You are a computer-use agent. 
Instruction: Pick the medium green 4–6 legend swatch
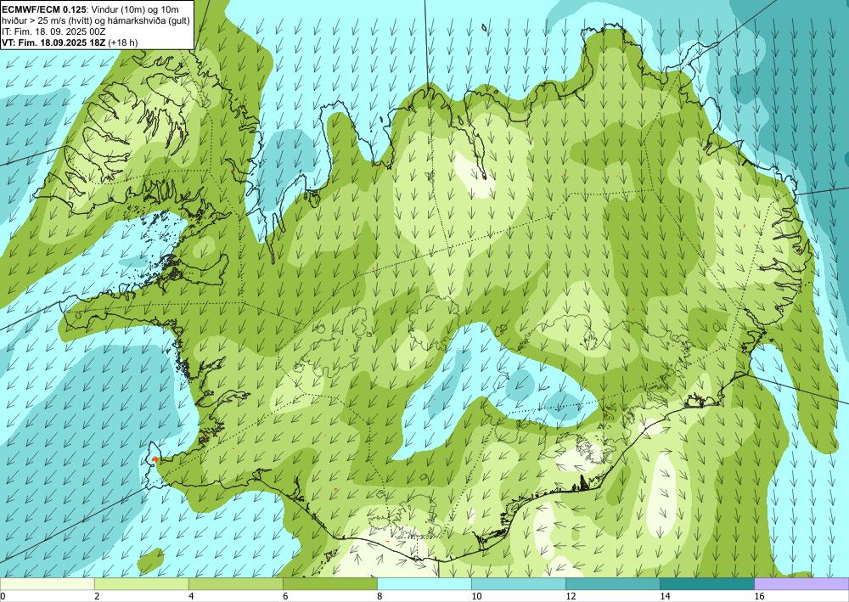click(x=235, y=584)
